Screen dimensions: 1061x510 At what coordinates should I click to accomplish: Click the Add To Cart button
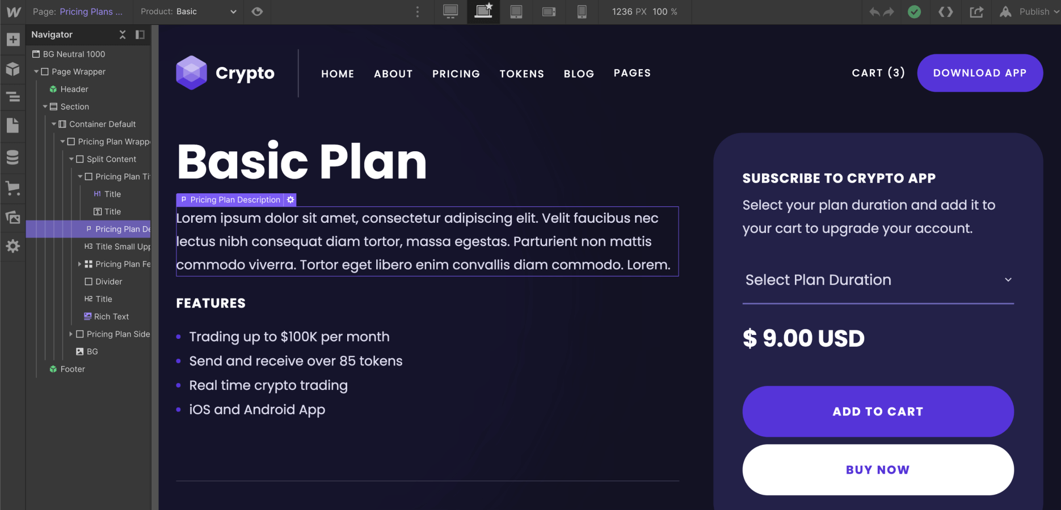coord(878,411)
